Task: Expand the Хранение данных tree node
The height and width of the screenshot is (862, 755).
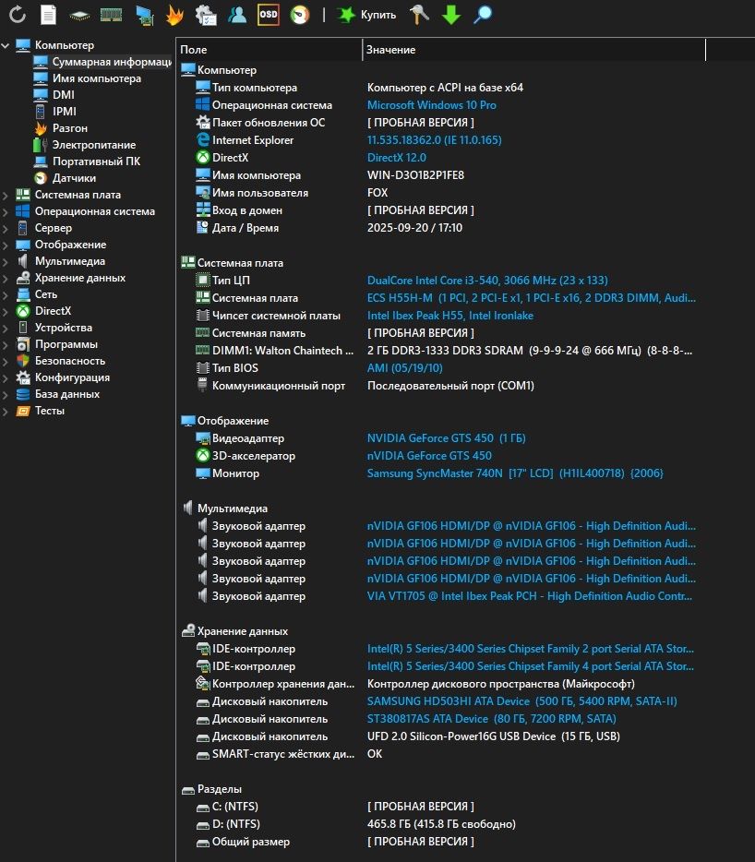Action: (6, 278)
